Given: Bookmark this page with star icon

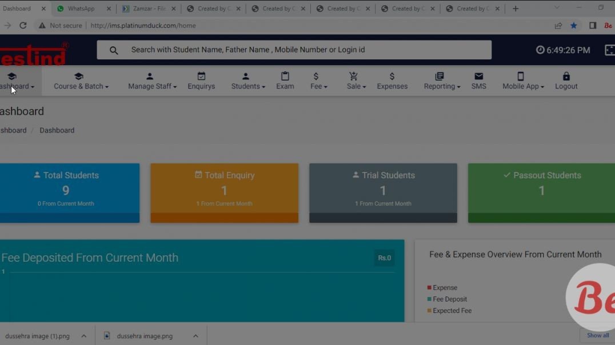Looking at the screenshot, I should click(574, 26).
